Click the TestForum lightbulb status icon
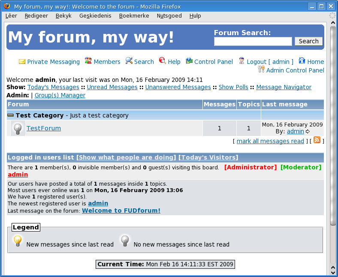 click(x=18, y=128)
